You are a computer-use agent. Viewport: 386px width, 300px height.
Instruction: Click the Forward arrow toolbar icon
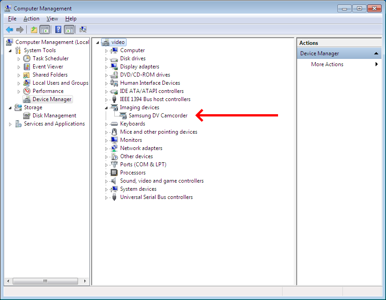pos(20,30)
